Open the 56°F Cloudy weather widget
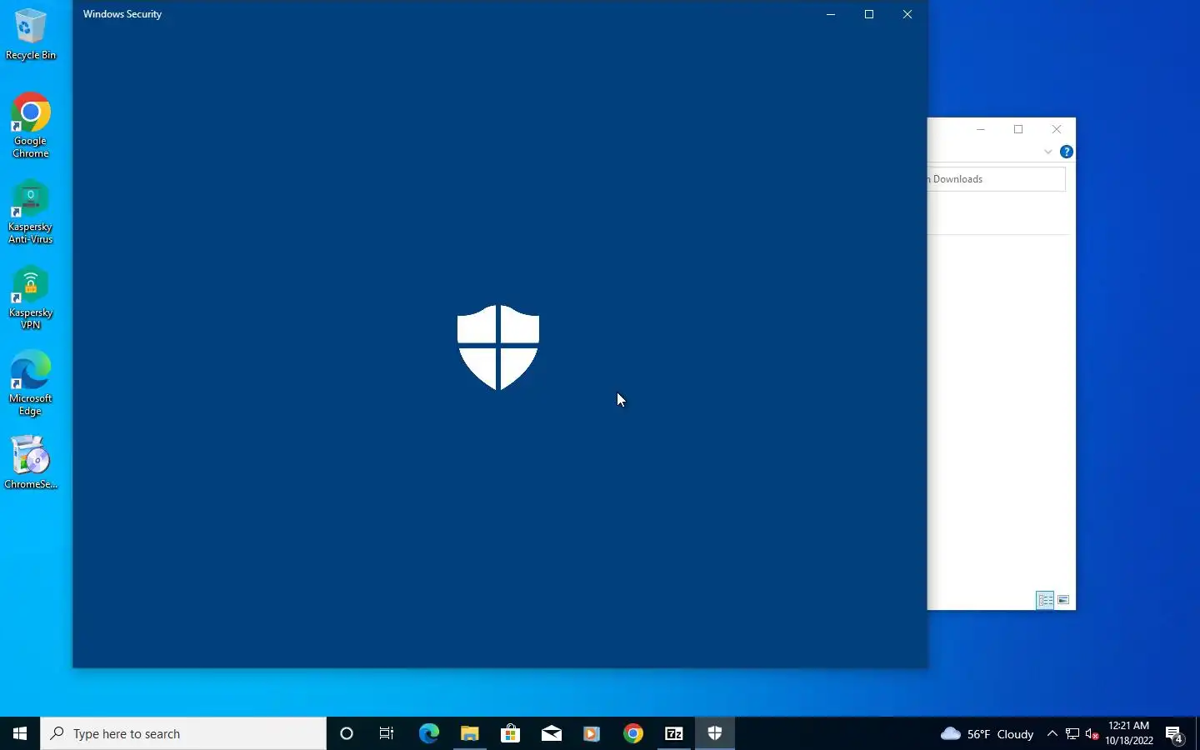 coord(987,733)
